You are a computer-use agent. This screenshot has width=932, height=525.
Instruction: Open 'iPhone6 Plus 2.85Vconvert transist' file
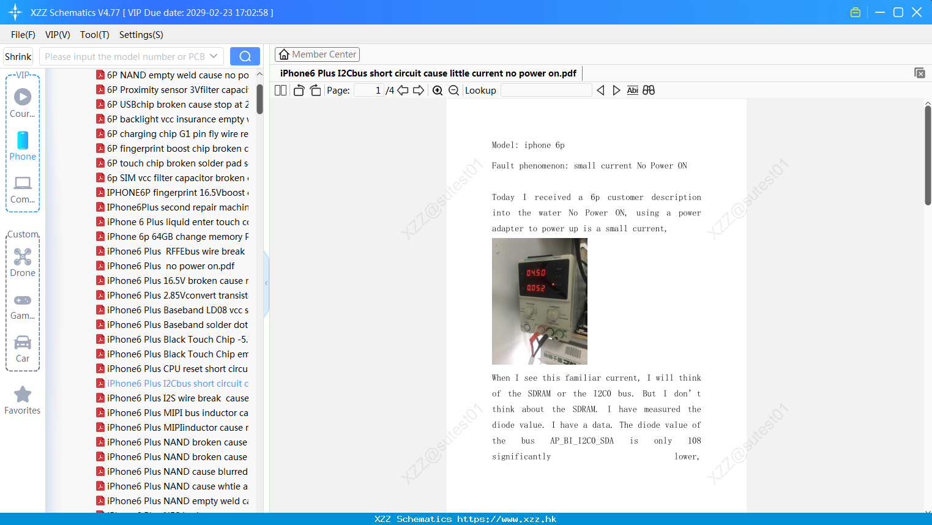click(x=173, y=296)
